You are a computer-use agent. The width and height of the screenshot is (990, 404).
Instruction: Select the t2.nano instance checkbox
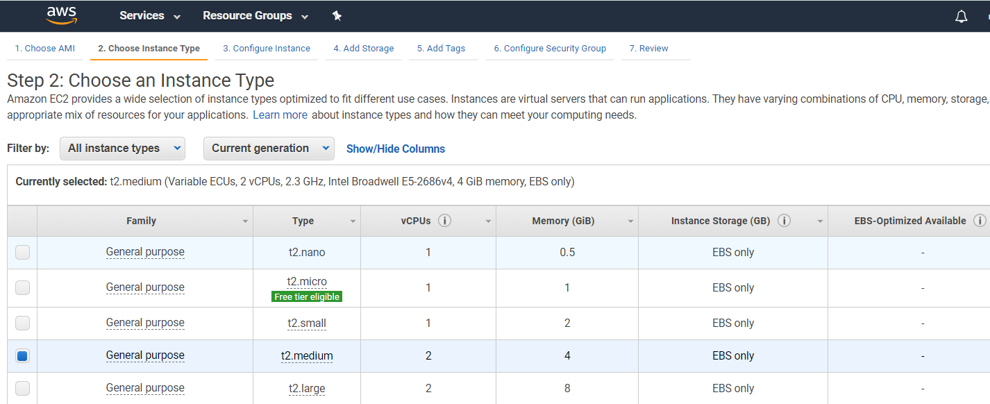tap(22, 253)
